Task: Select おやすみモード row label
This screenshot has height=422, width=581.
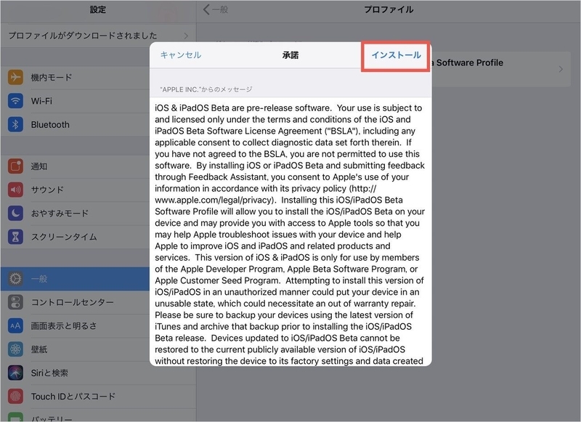Action: [x=60, y=213]
